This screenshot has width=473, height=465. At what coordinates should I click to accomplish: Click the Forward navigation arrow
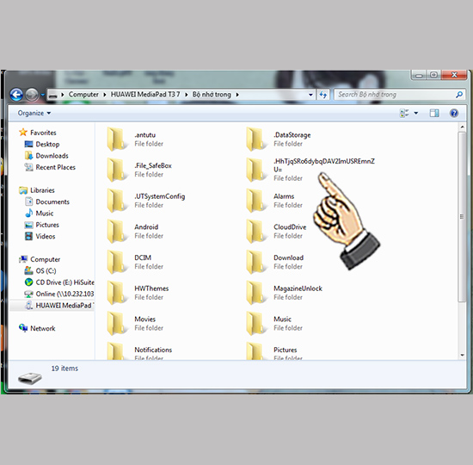coord(32,95)
